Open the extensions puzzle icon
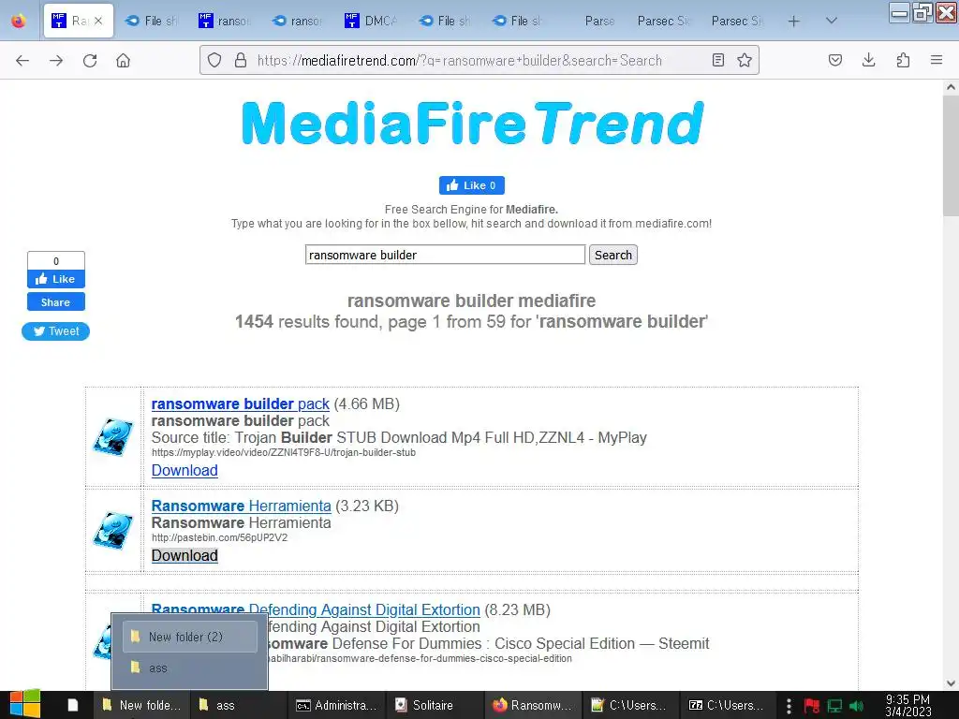This screenshot has height=719, width=959. (x=903, y=60)
